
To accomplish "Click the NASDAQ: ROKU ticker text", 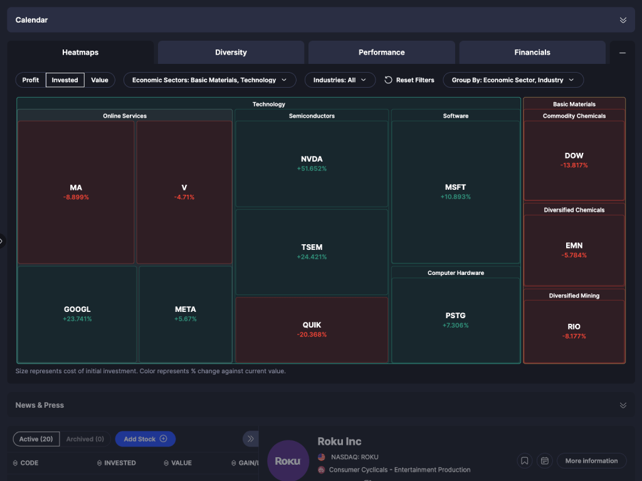I will 355,457.
